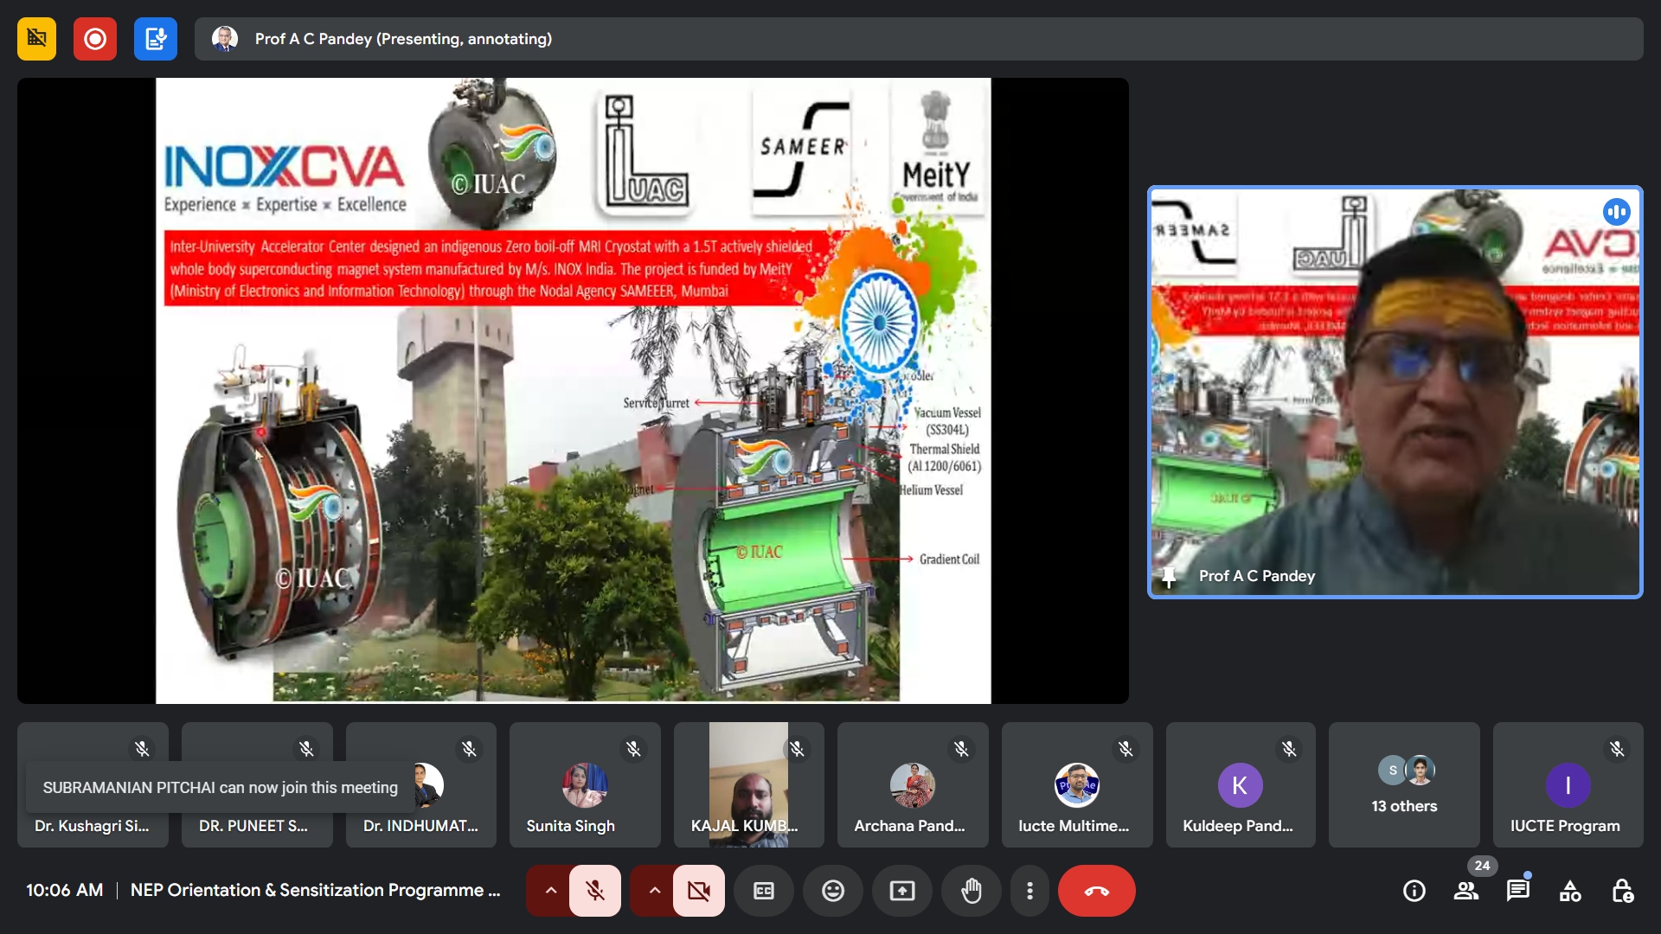Expand video settings arrow next to camera
The height and width of the screenshot is (934, 1661).
654,891
